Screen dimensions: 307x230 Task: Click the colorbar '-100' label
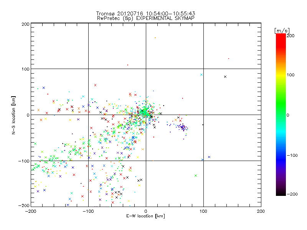point(292,155)
